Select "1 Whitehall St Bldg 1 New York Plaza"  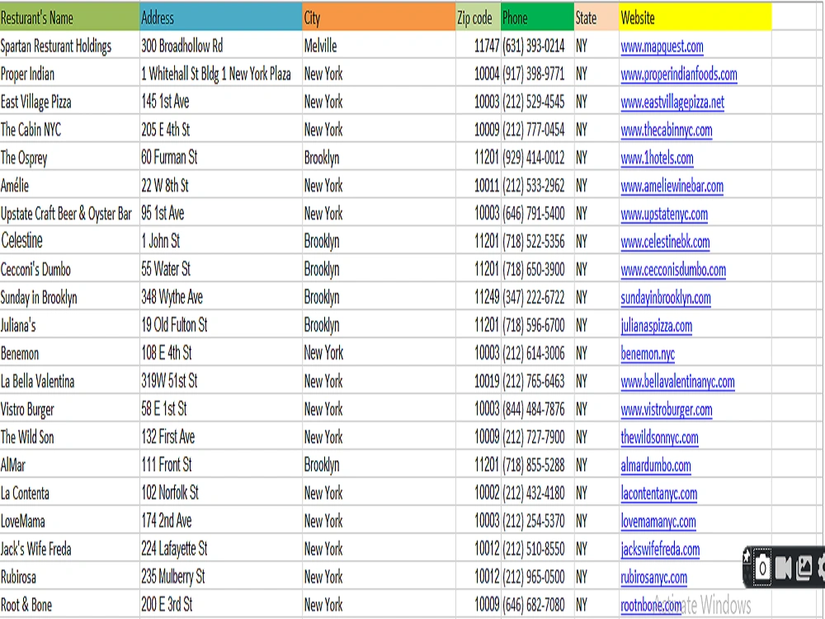click(x=221, y=73)
